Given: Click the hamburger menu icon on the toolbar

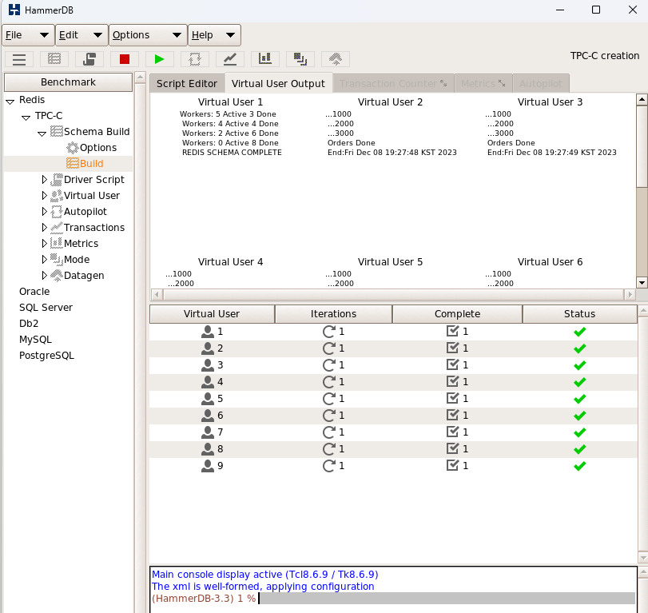Looking at the screenshot, I should 19,58.
